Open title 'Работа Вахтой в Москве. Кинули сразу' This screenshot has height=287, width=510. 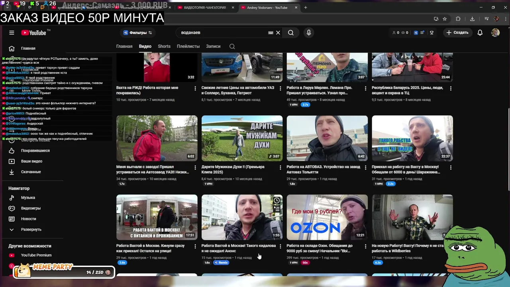pyautogui.click(x=150, y=248)
